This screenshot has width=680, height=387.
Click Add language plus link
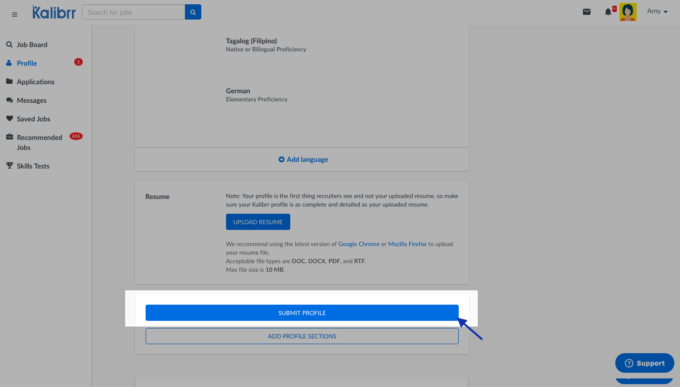tap(303, 159)
